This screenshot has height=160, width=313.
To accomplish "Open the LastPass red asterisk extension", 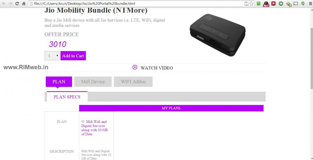I will 273,4.
